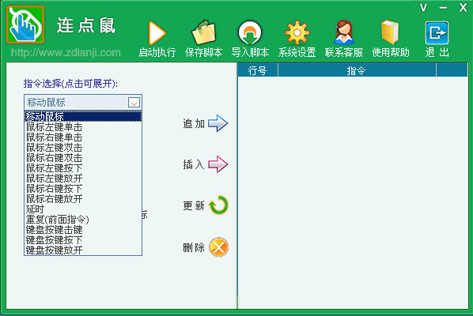The image size is (473, 316).
Task: Click the 保存脚本 shopping bag icon
Action: point(204,33)
